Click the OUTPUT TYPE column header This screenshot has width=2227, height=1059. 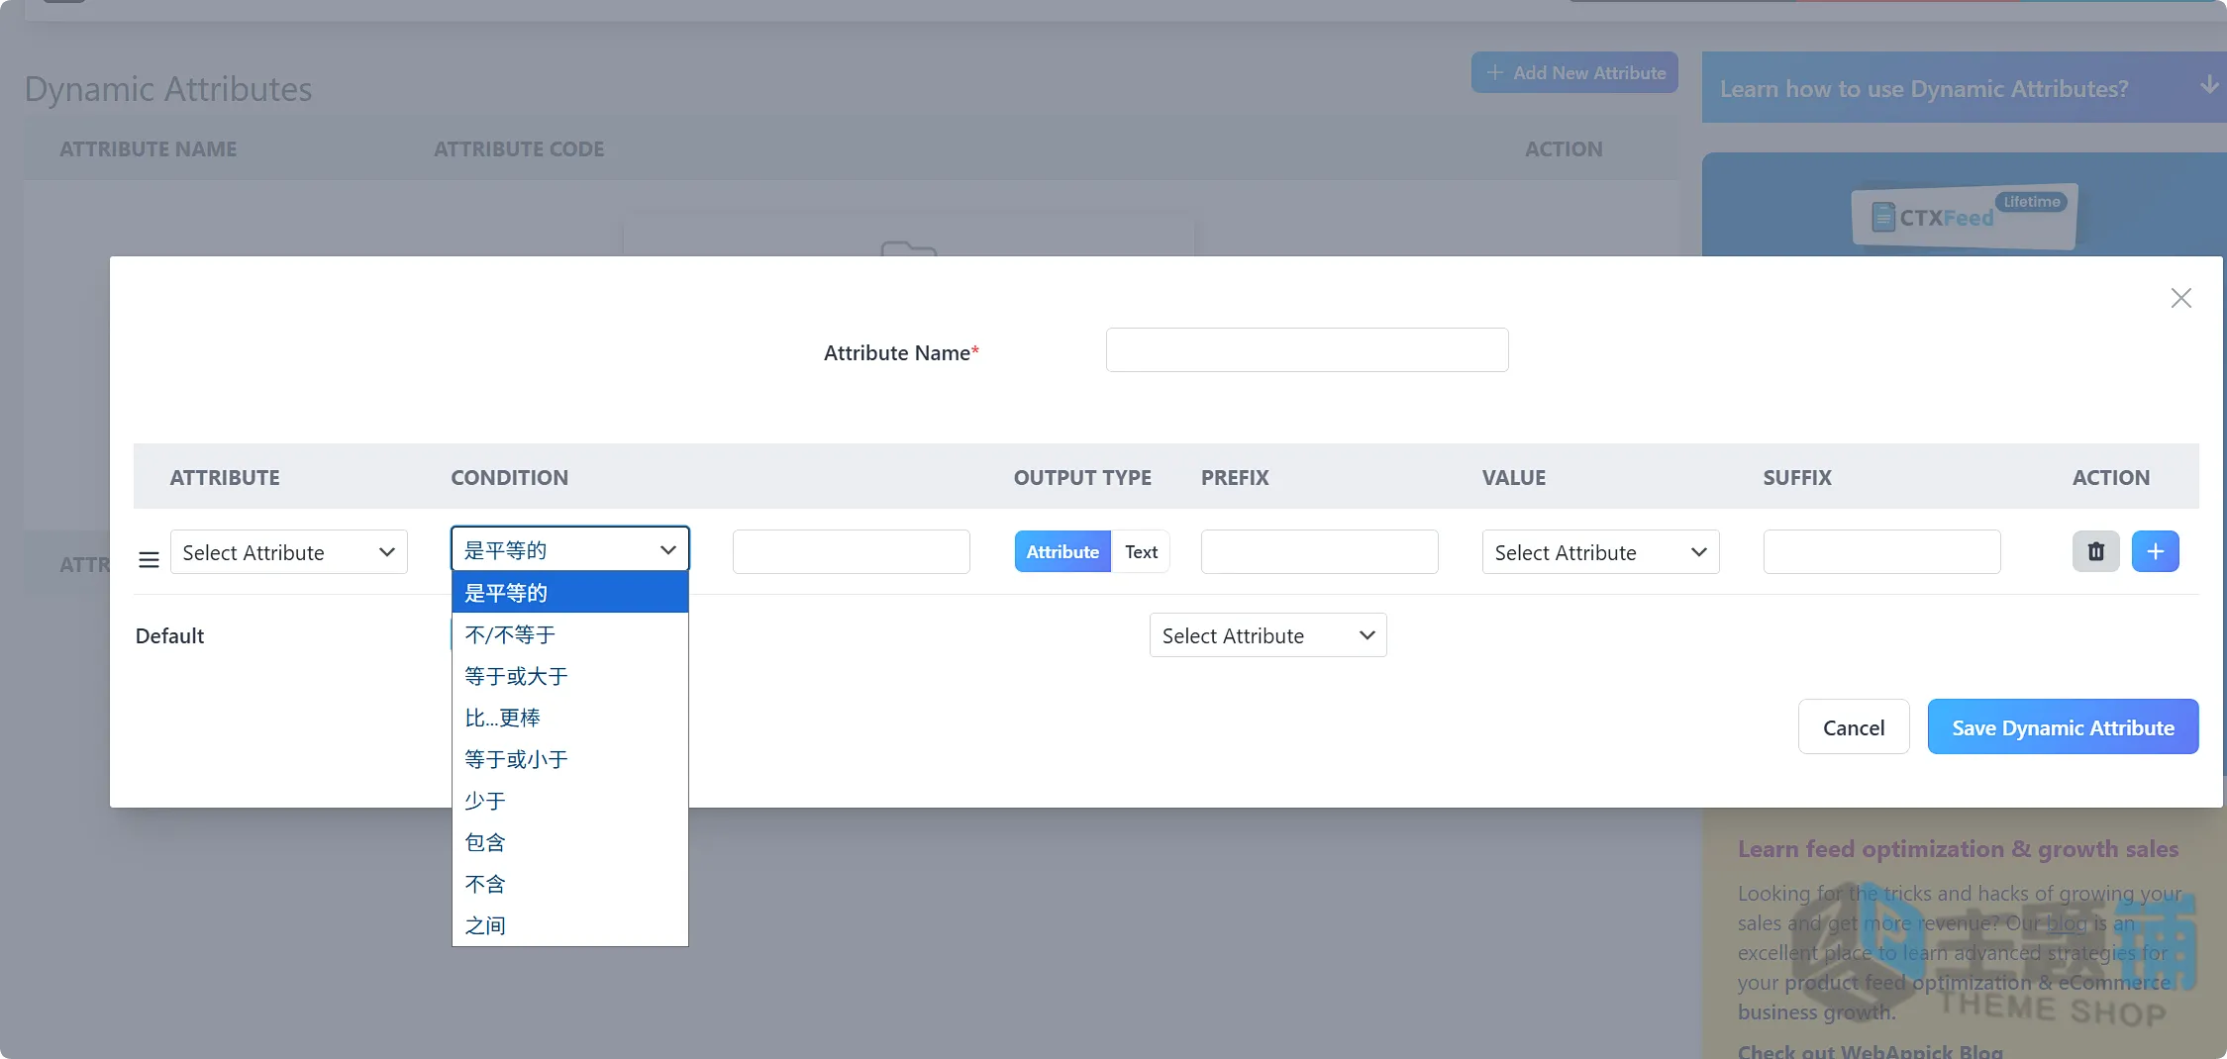coord(1082,477)
